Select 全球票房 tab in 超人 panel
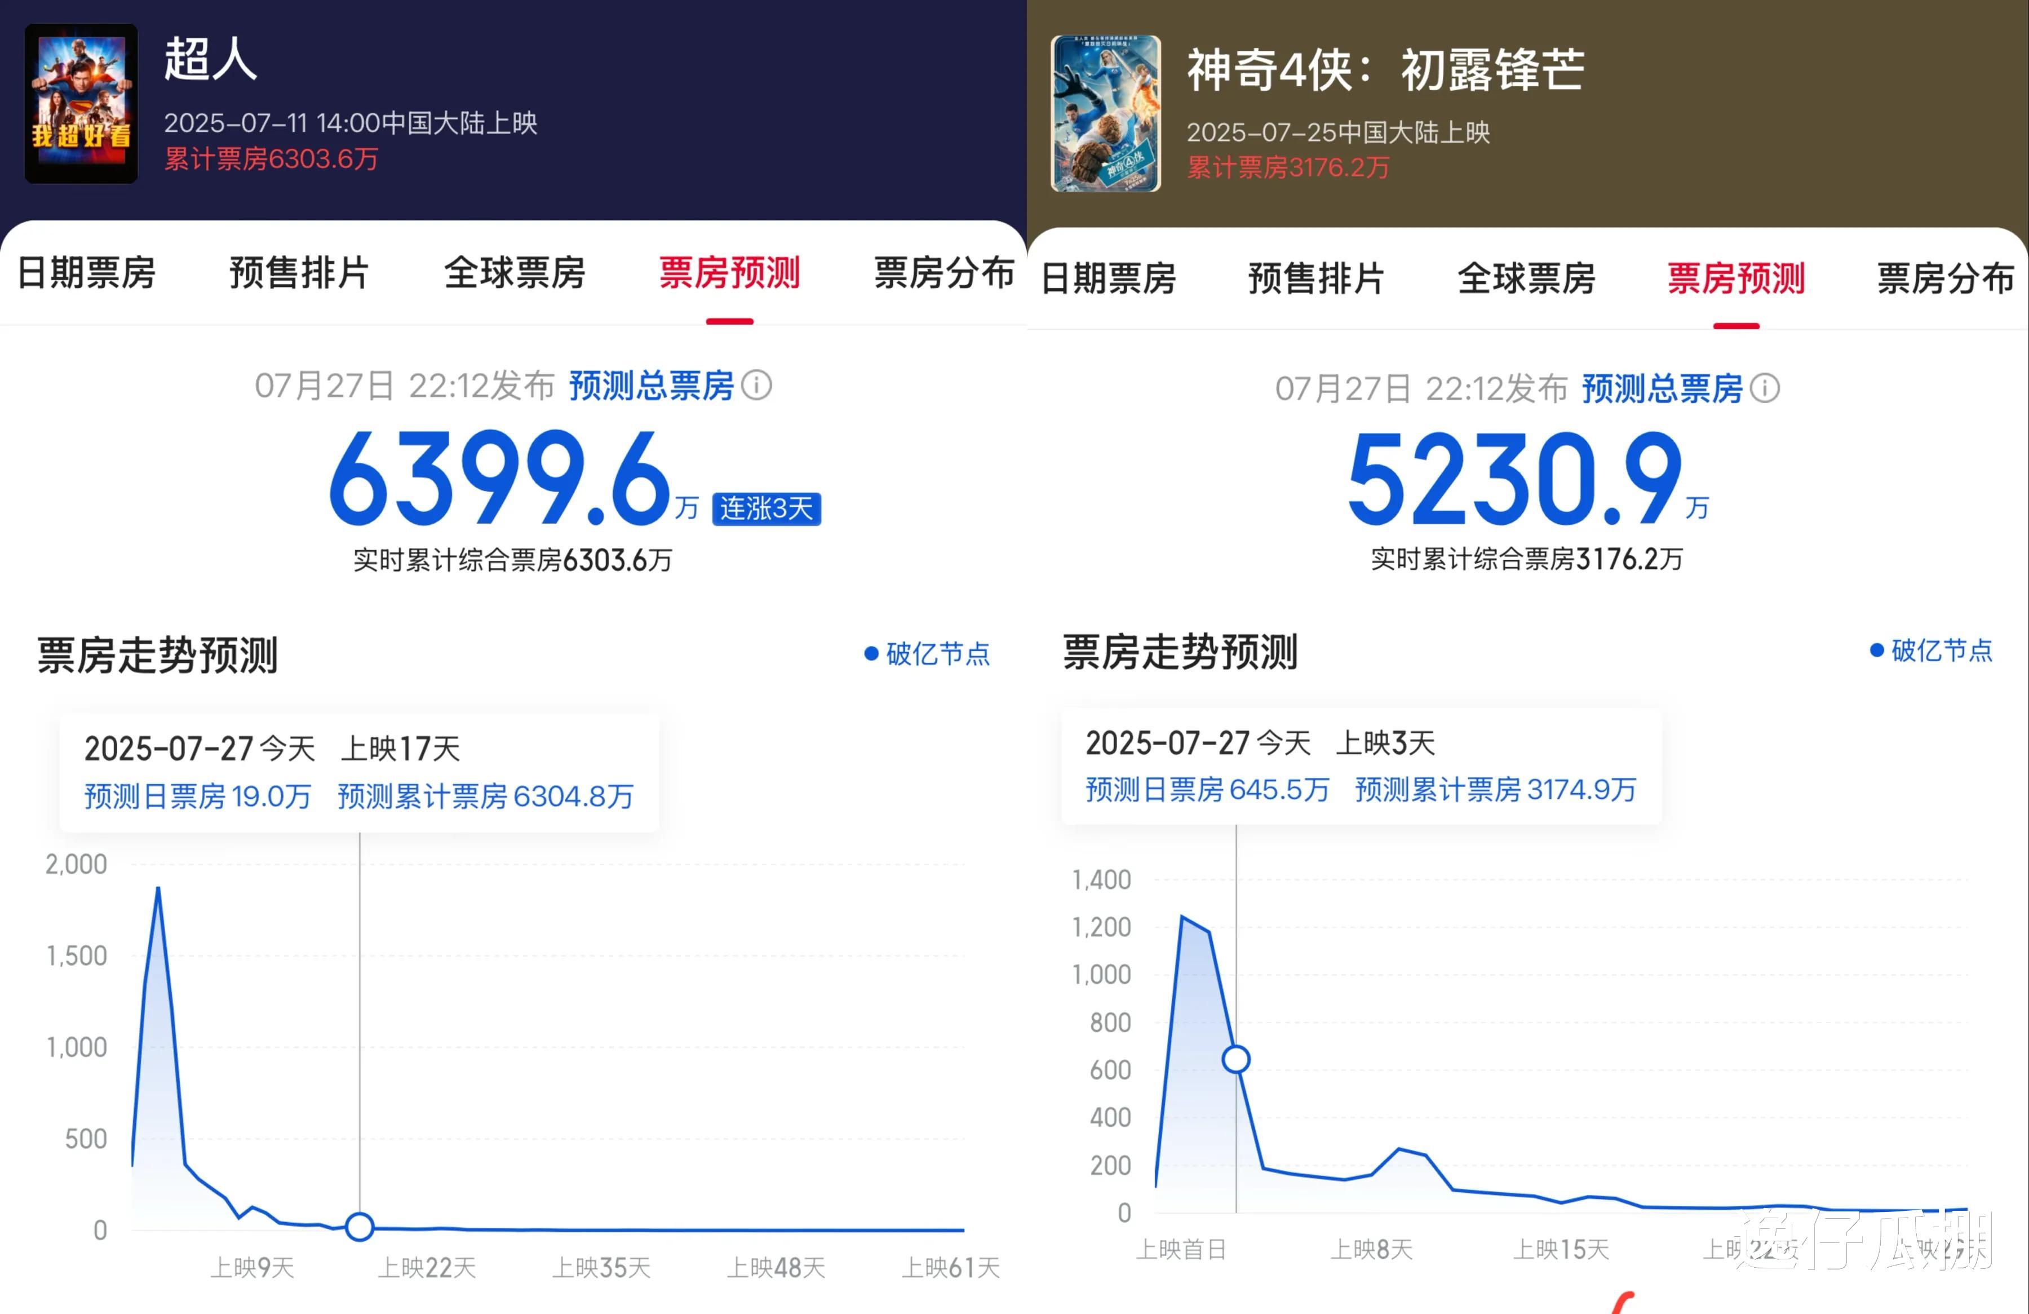 [515, 274]
